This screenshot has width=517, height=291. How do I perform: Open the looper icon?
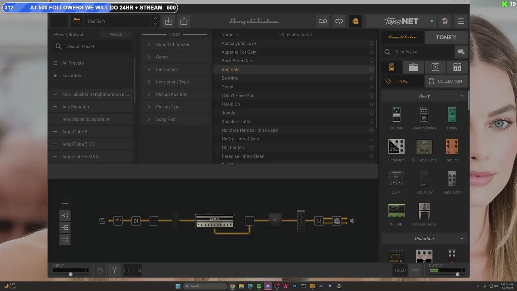tap(339, 21)
